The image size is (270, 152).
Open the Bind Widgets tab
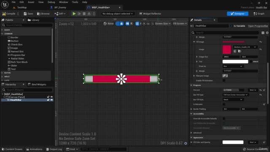[37, 84]
